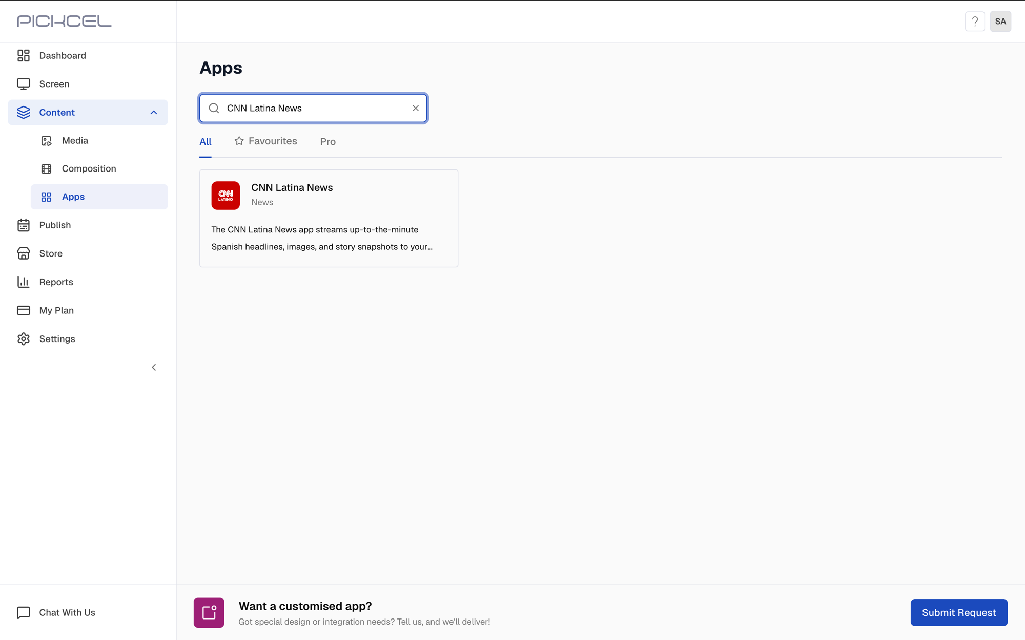Open Reports section
Image resolution: width=1025 pixels, height=640 pixels.
(x=88, y=282)
